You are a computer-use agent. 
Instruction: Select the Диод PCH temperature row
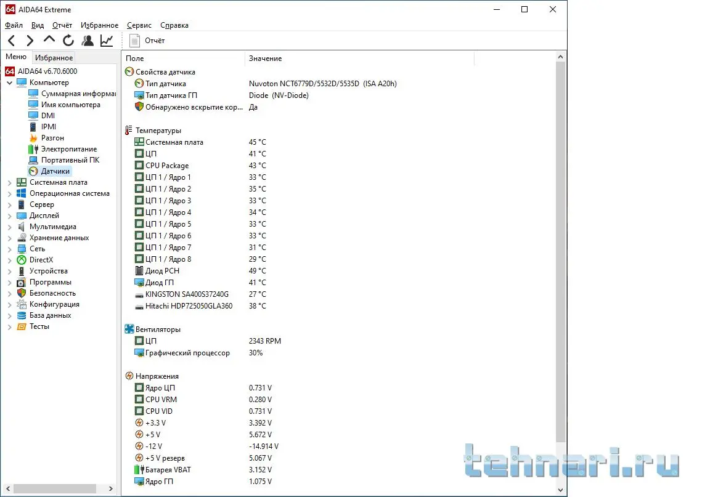200,271
